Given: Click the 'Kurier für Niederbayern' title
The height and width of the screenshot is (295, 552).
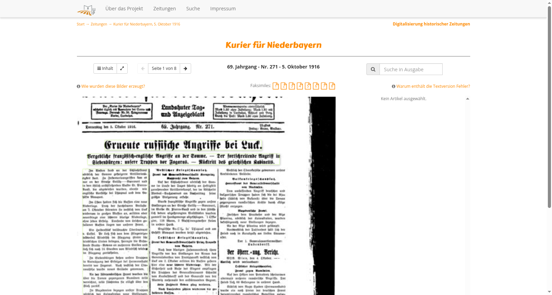Looking at the screenshot, I should [x=274, y=45].
